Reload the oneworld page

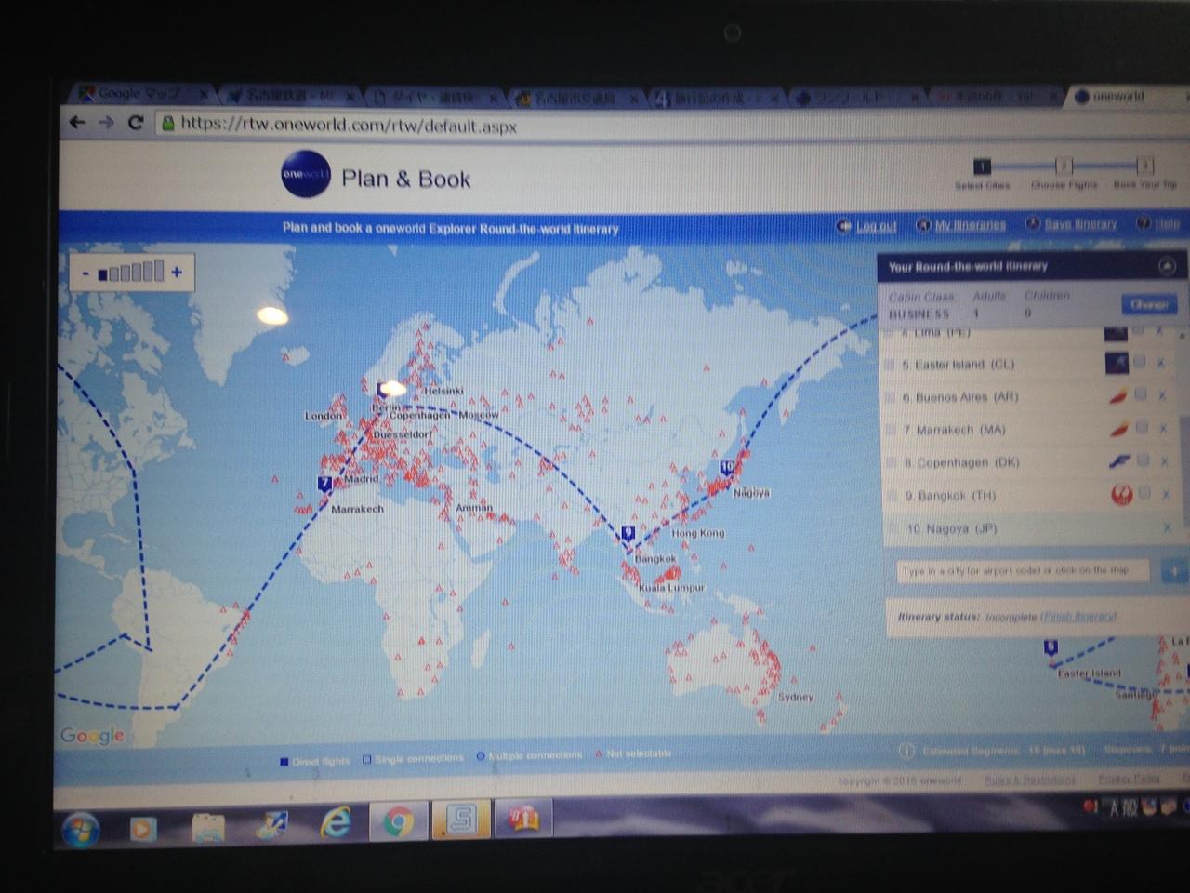tap(136, 122)
